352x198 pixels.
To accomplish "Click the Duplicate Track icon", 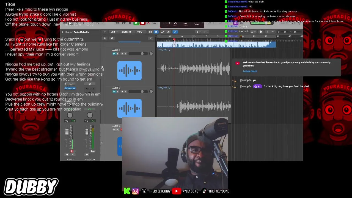I will click(x=112, y=38).
